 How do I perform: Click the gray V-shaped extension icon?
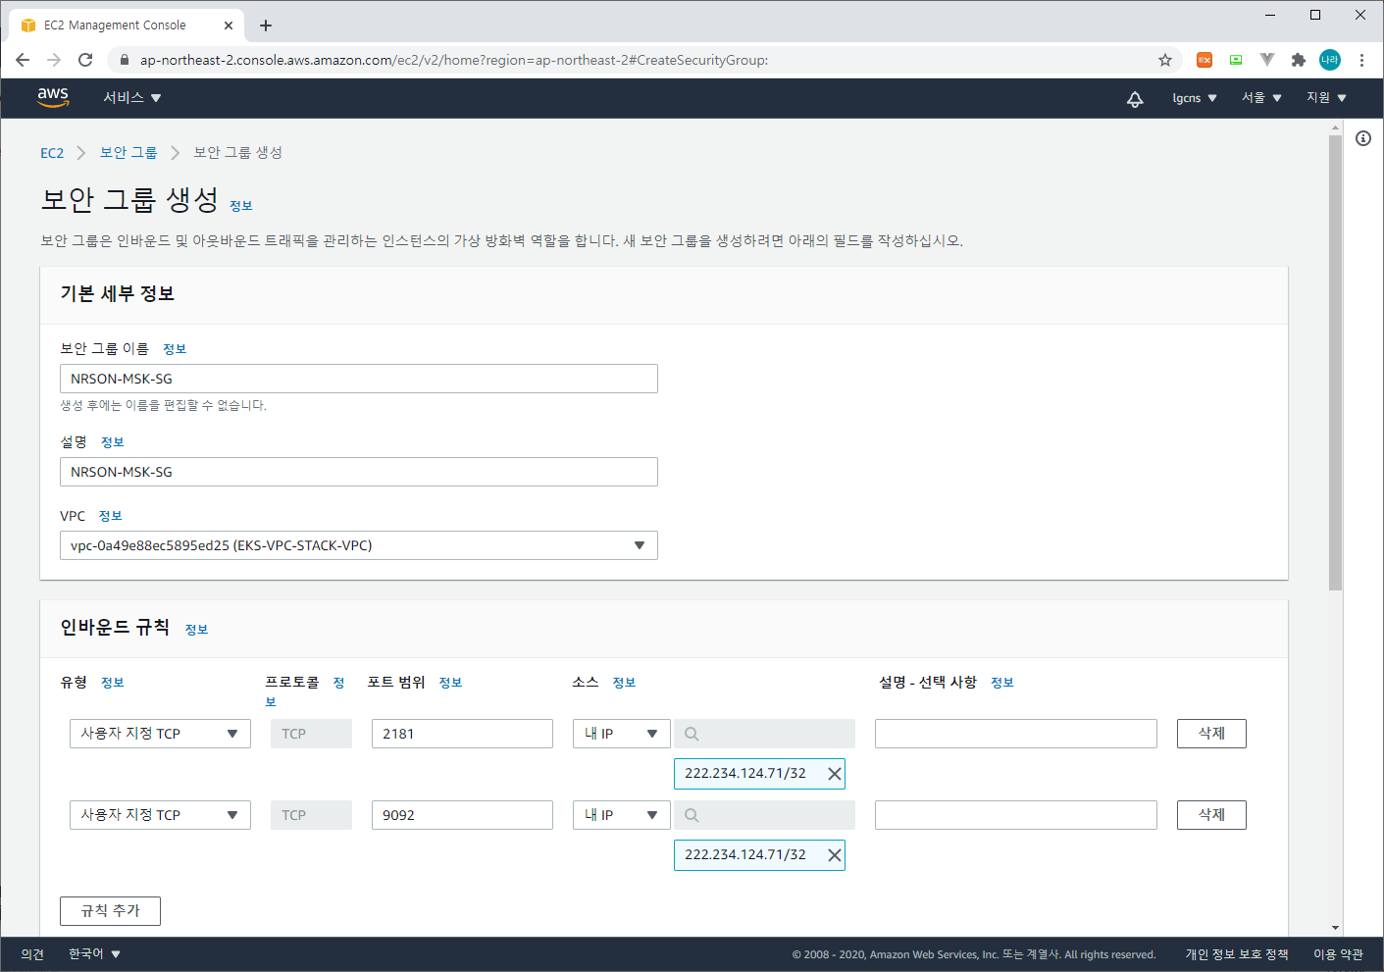click(x=1267, y=60)
